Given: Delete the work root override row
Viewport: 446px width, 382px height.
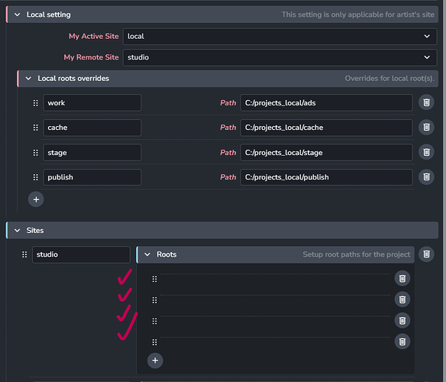Looking at the screenshot, I should pos(426,102).
